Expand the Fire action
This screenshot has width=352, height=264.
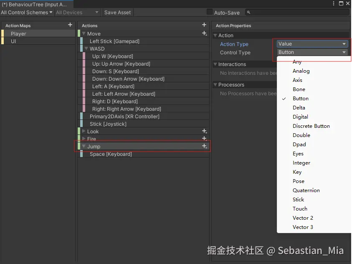[84, 139]
